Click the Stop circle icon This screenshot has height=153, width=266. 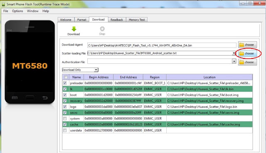click(x=102, y=29)
